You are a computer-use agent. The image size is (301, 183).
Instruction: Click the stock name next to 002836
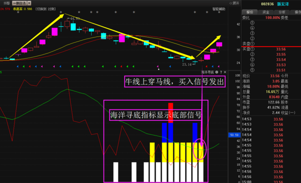click(x=283, y=4)
